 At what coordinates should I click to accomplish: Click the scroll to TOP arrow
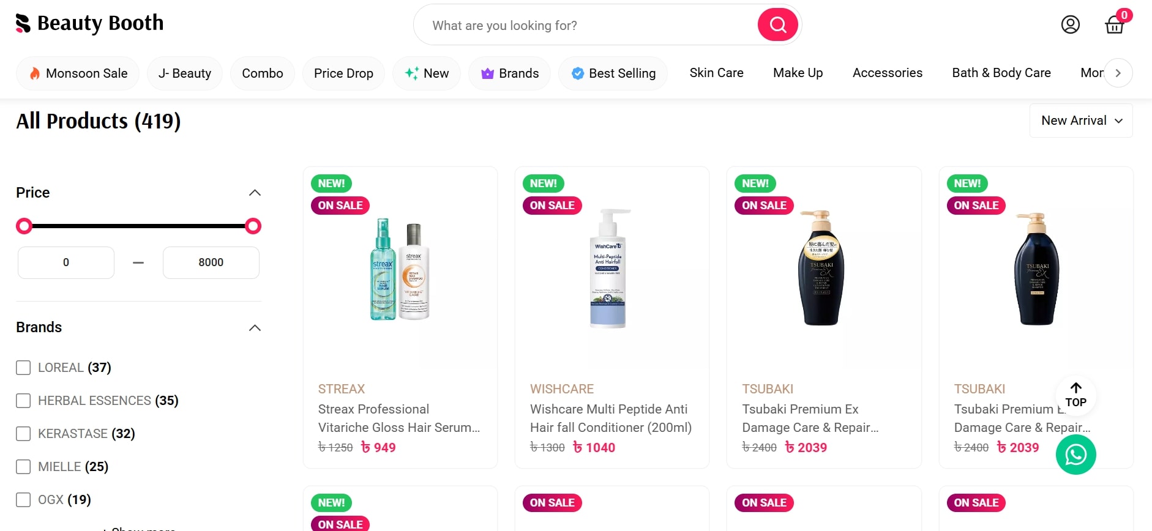(1075, 395)
